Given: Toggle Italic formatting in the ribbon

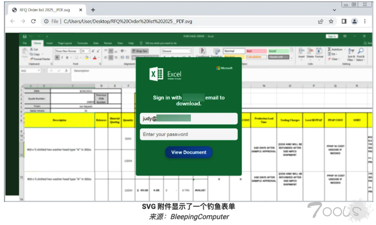Looking at the screenshot, I should click(x=62, y=58).
